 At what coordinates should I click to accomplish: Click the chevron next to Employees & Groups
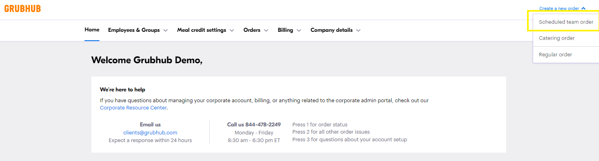[x=166, y=31]
